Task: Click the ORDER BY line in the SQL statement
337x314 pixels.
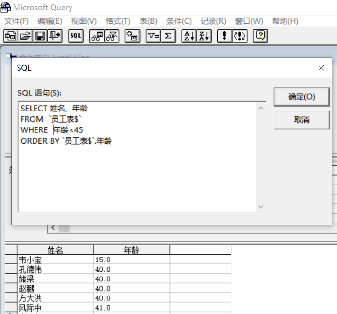Action: pyautogui.click(x=66, y=141)
